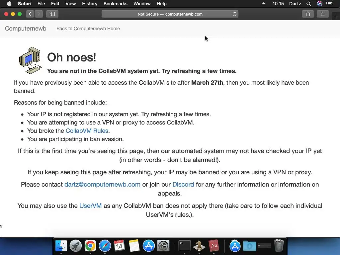Image resolution: width=340 pixels, height=255 pixels.
Task: Reload the computernewb.com page
Action: click(234, 14)
